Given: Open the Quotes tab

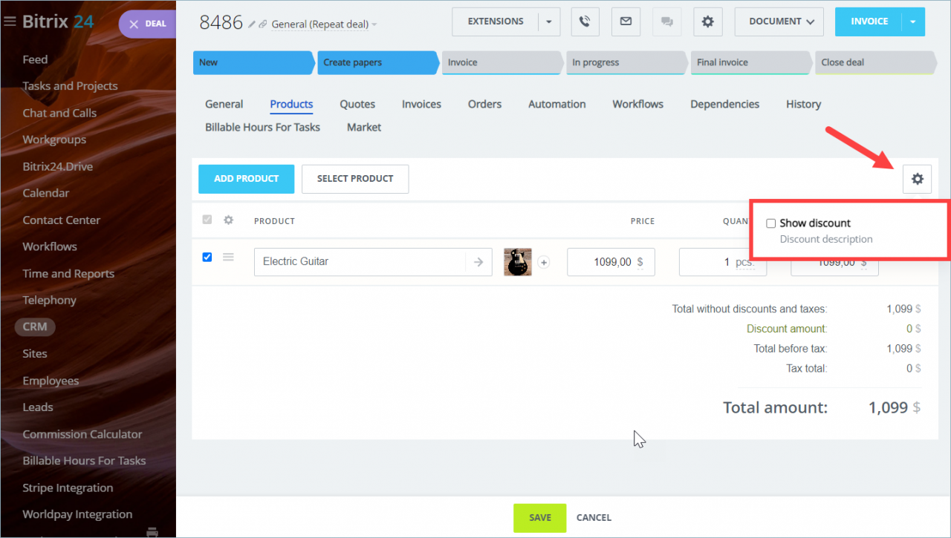Looking at the screenshot, I should click(x=357, y=104).
